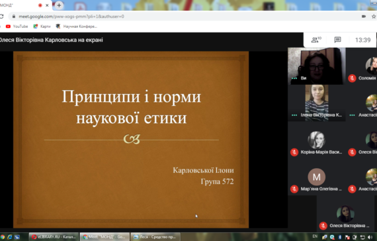The height and width of the screenshot is (241, 377).
Task: Click the camera permission icon in address bar
Action: point(364,17)
